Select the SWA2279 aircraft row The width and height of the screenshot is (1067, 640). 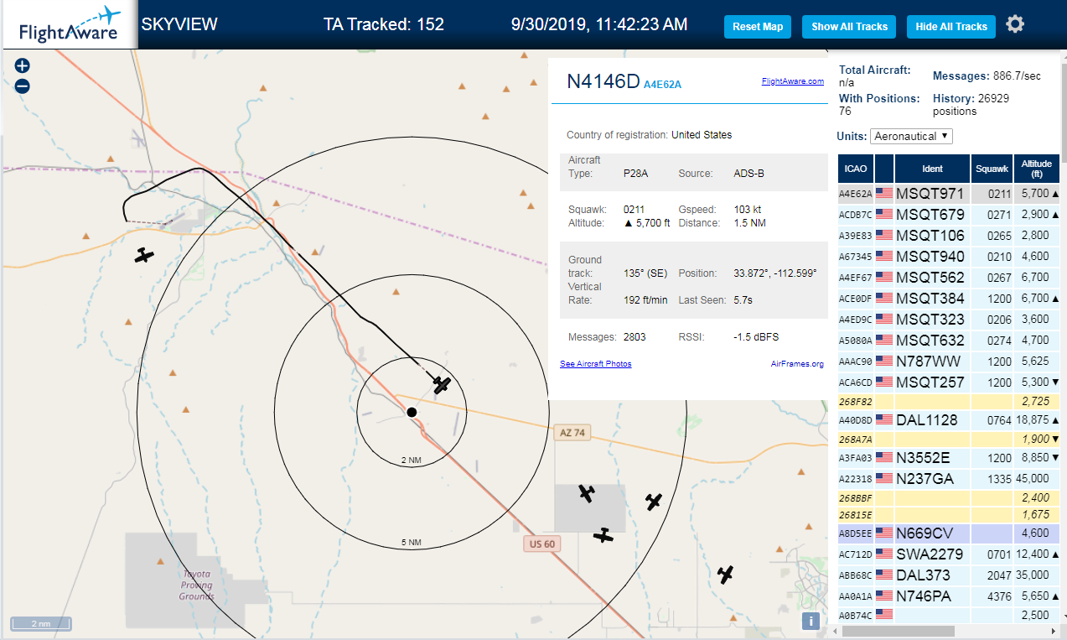click(950, 554)
